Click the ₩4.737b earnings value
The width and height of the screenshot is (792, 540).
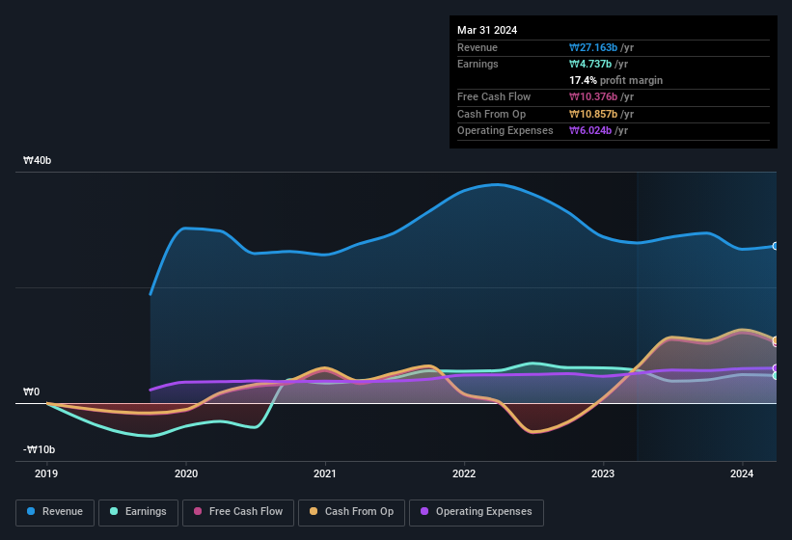point(590,64)
